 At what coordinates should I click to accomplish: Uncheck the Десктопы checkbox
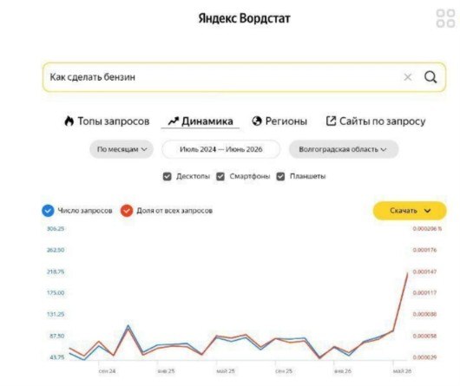(x=167, y=176)
